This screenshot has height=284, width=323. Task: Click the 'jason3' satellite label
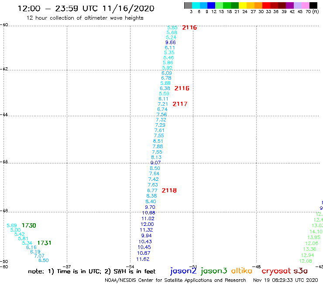pyautogui.click(x=214, y=271)
